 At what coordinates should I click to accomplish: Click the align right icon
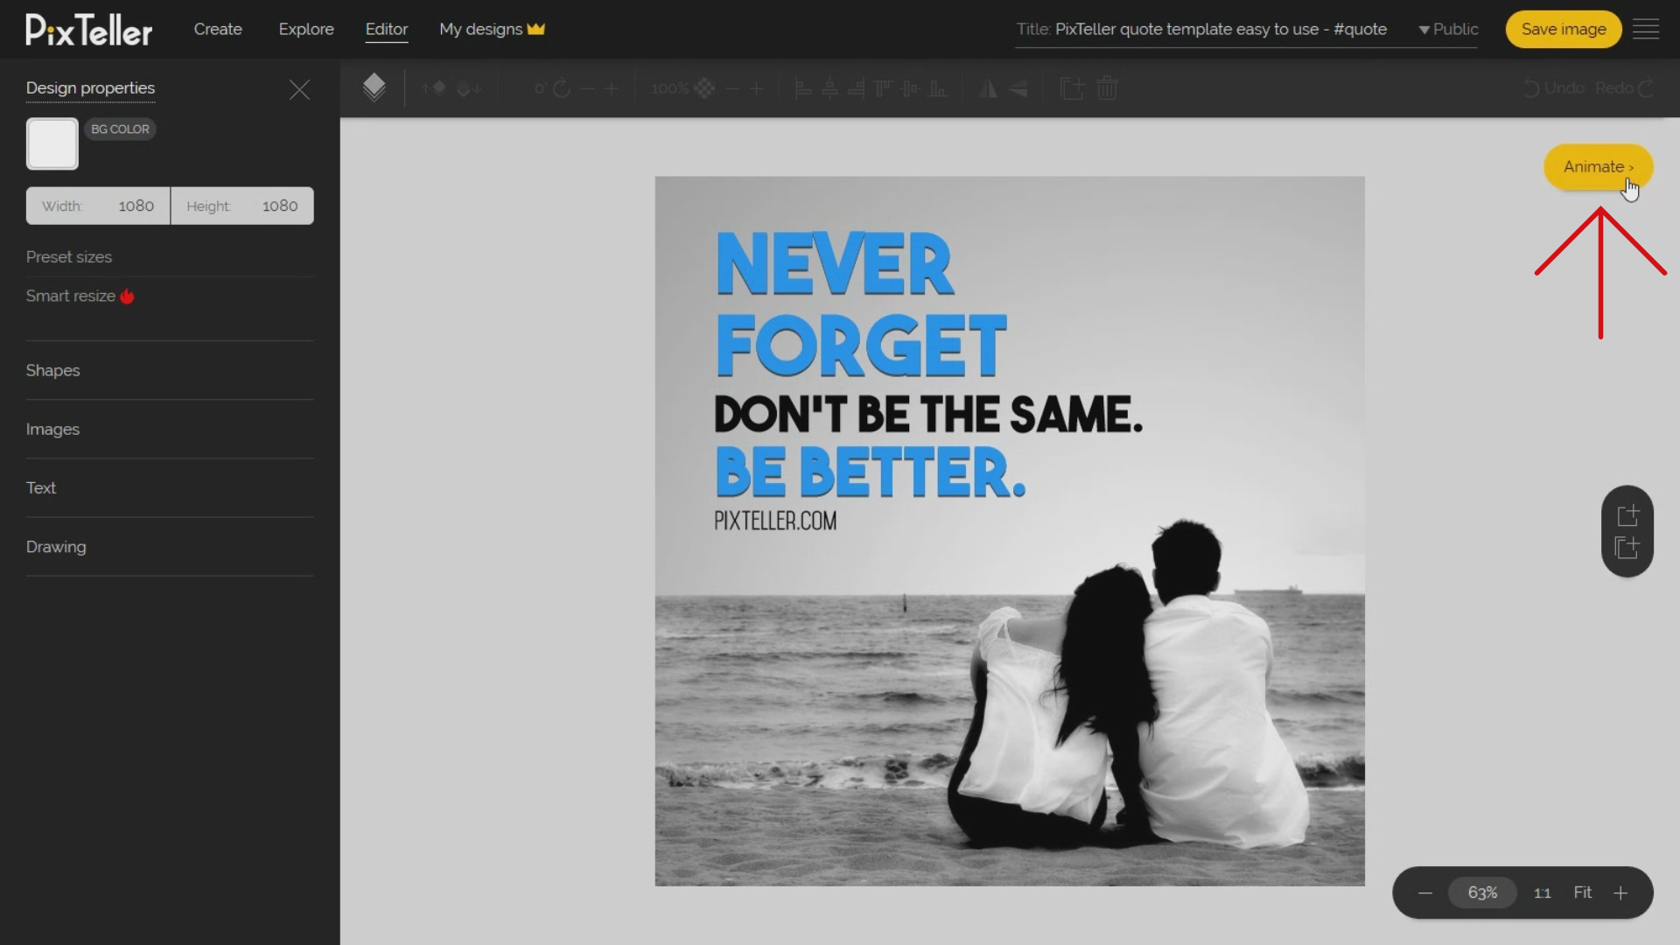(x=857, y=88)
